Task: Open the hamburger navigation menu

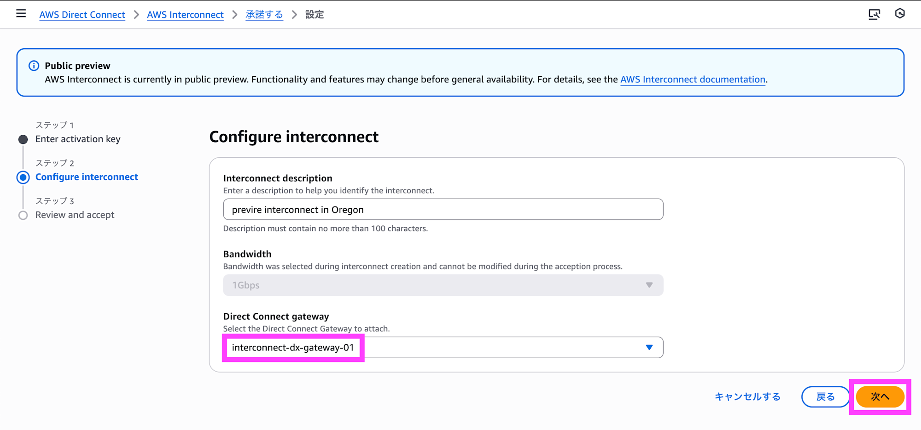Action: click(x=21, y=14)
